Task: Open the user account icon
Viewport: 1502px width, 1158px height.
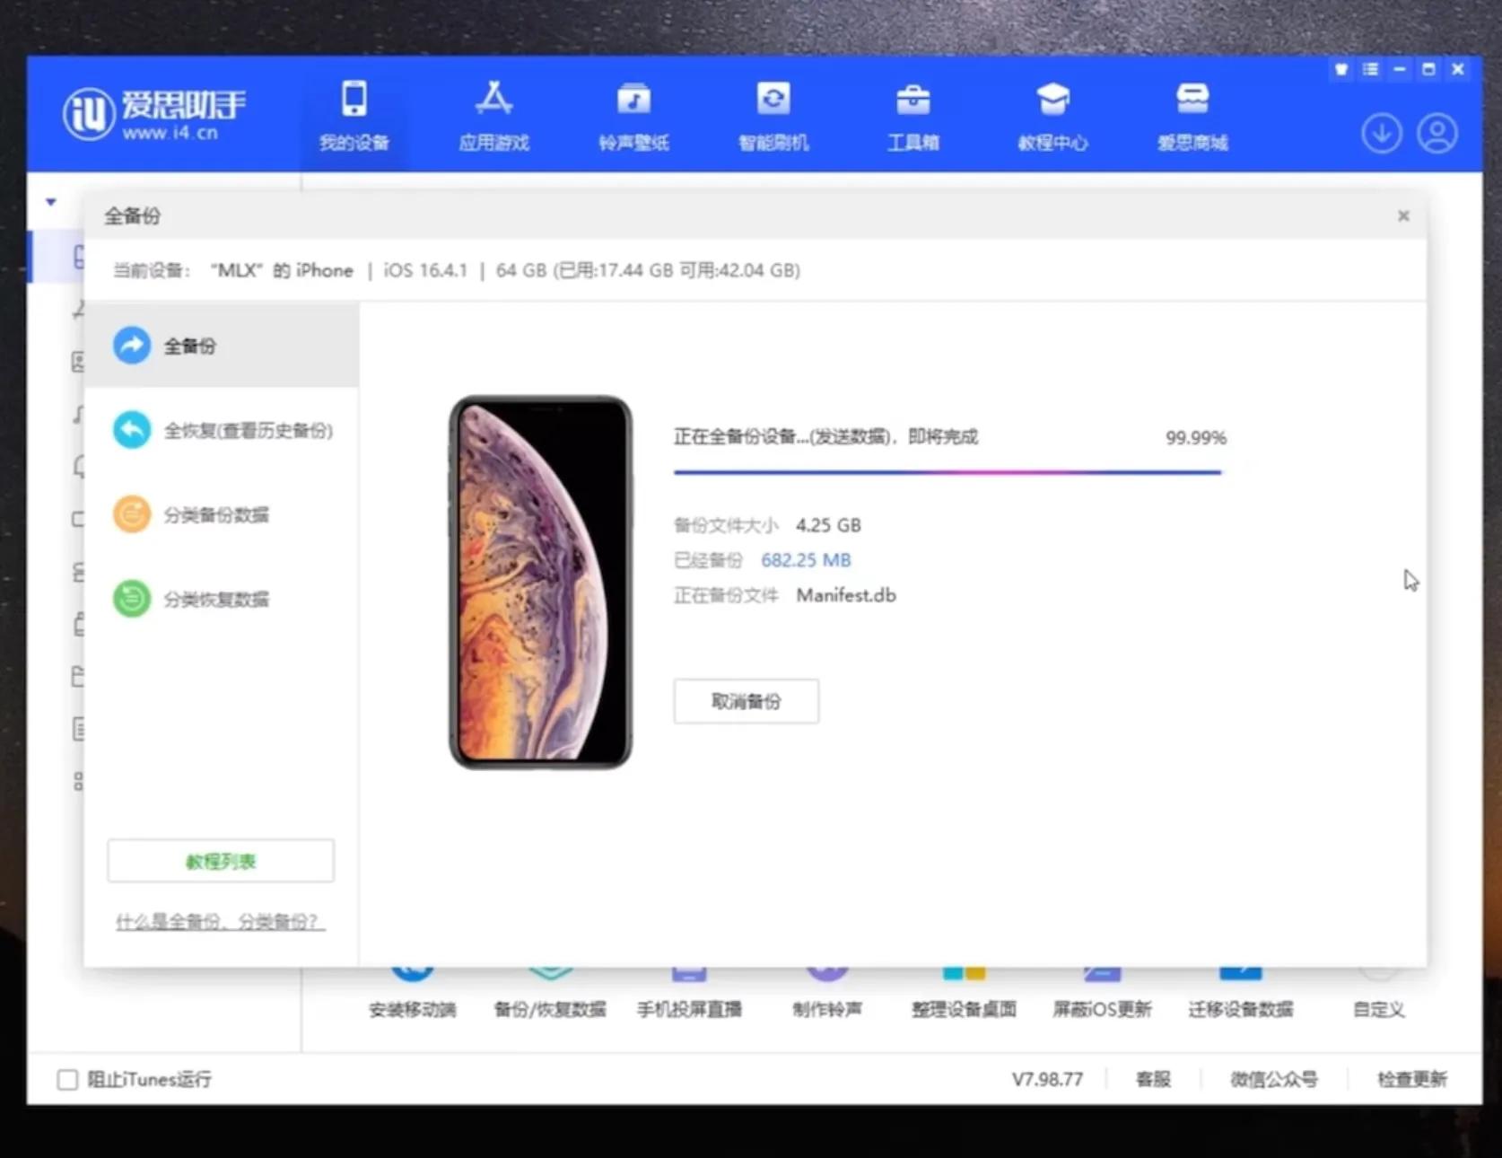Action: coord(1437,132)
